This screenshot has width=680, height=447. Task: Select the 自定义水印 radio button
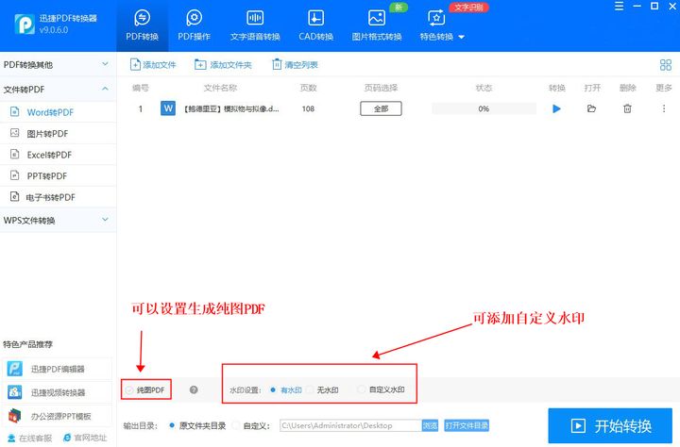[361, 389]
